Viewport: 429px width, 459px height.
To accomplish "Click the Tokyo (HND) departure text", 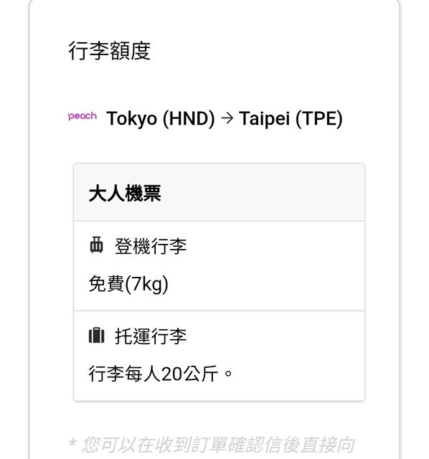I will [161, 118].
